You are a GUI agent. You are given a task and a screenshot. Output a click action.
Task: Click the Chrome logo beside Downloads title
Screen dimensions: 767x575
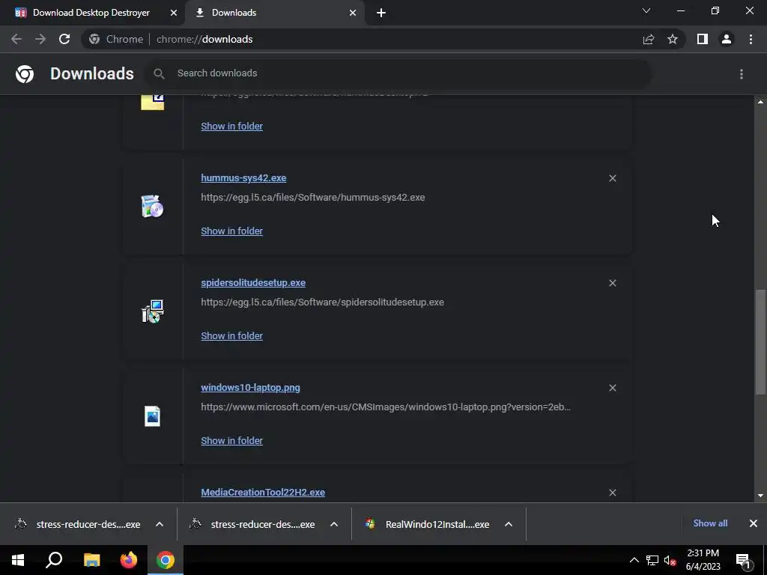(25, 74)
